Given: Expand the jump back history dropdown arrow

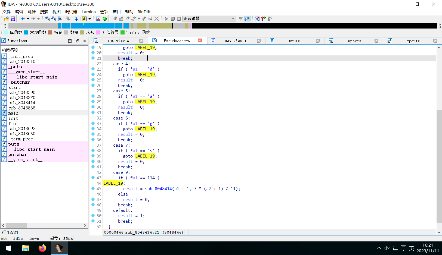Looking at the screenshot, I should (28, 19).
